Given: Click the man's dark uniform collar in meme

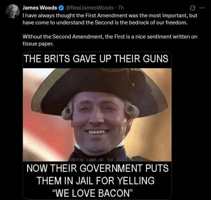Looking at the screenshot, I should pos(100,153).
